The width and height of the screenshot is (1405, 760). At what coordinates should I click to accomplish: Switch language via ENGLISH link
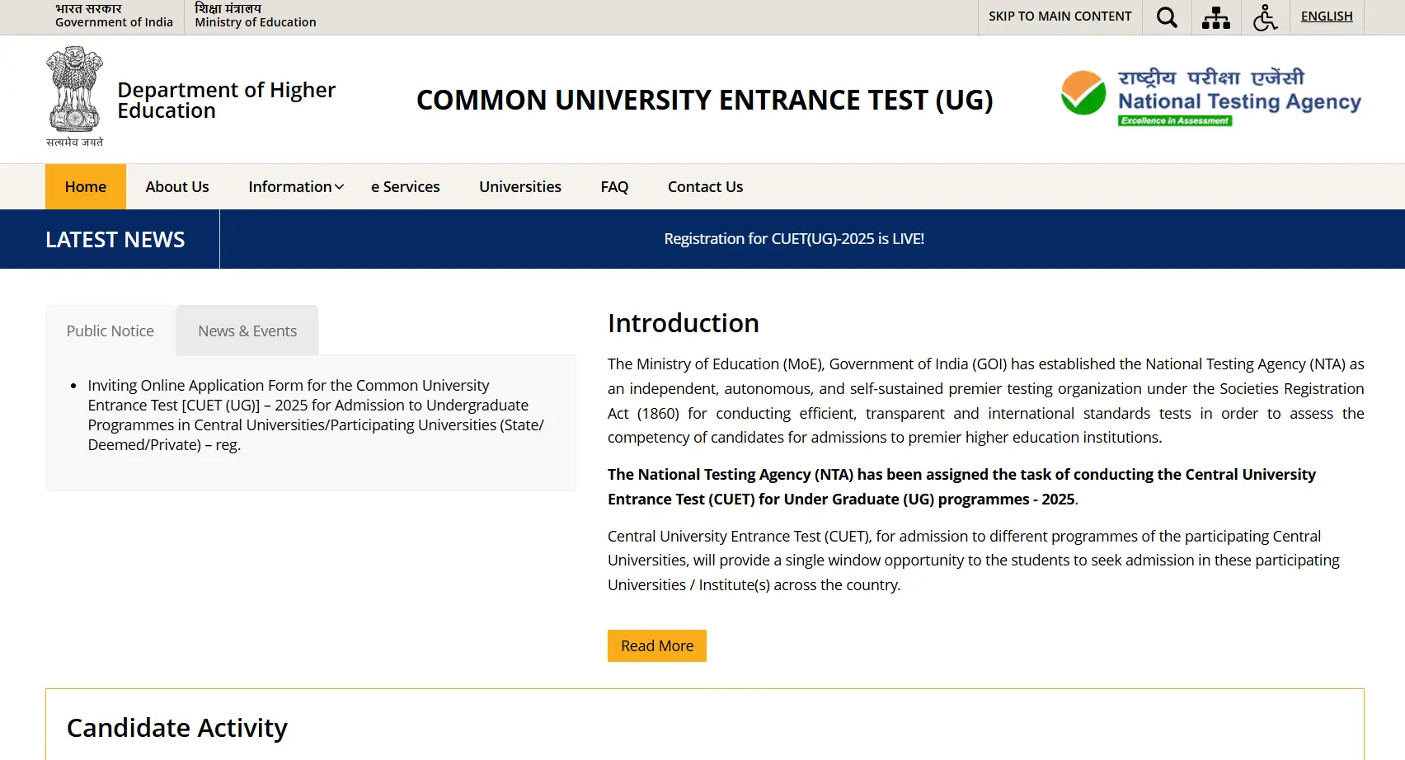pyautogui.click(x=1327, y=16)
